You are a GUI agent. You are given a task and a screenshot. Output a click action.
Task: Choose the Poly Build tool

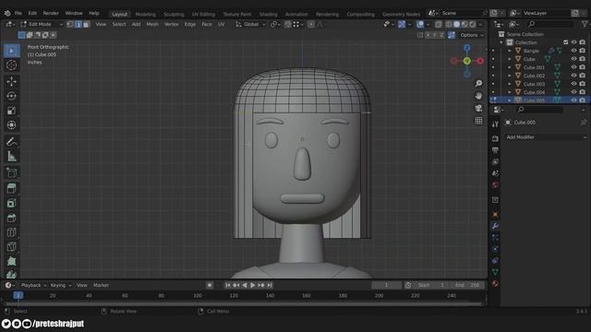(x=11, y=261)
